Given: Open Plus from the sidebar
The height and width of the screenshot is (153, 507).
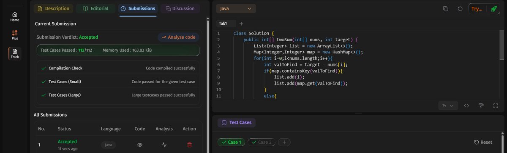Looking at the screenshot, I should point(15,35).
